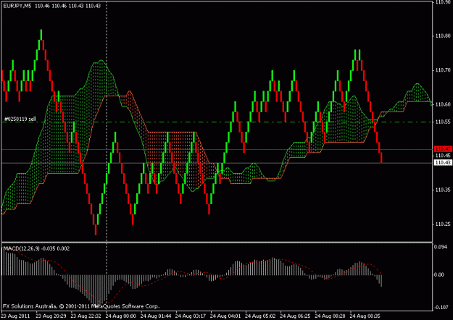Click the white 110.43 current price tag
The image size is (453, 320).
click(x=443, y=163)
